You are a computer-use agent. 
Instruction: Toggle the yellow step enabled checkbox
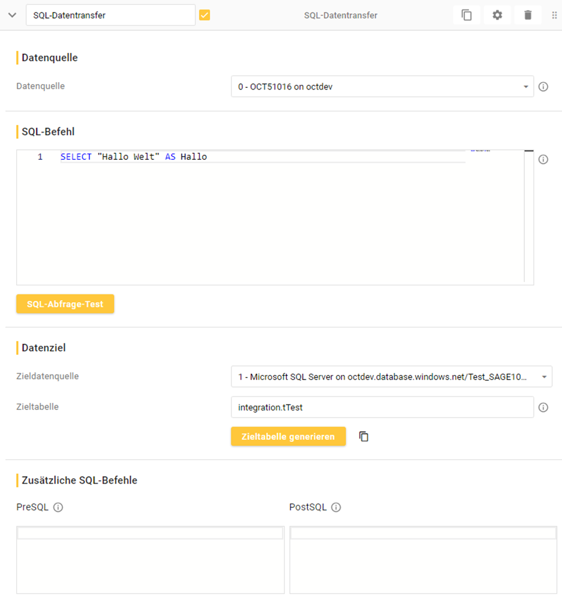tap(204, 15)
